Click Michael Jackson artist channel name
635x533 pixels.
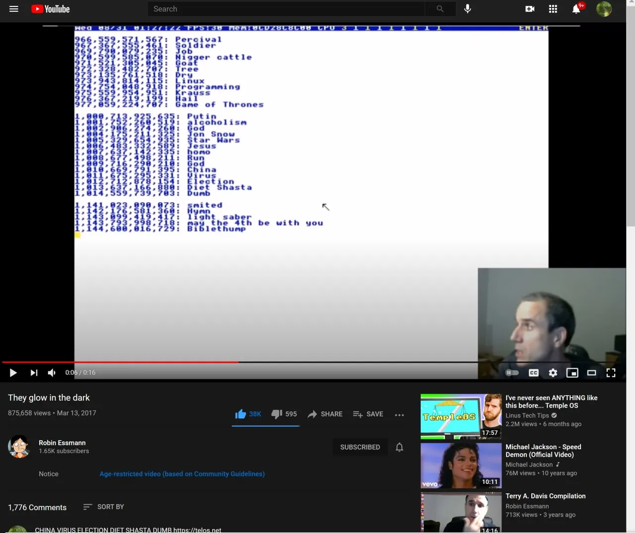[529, 465]
